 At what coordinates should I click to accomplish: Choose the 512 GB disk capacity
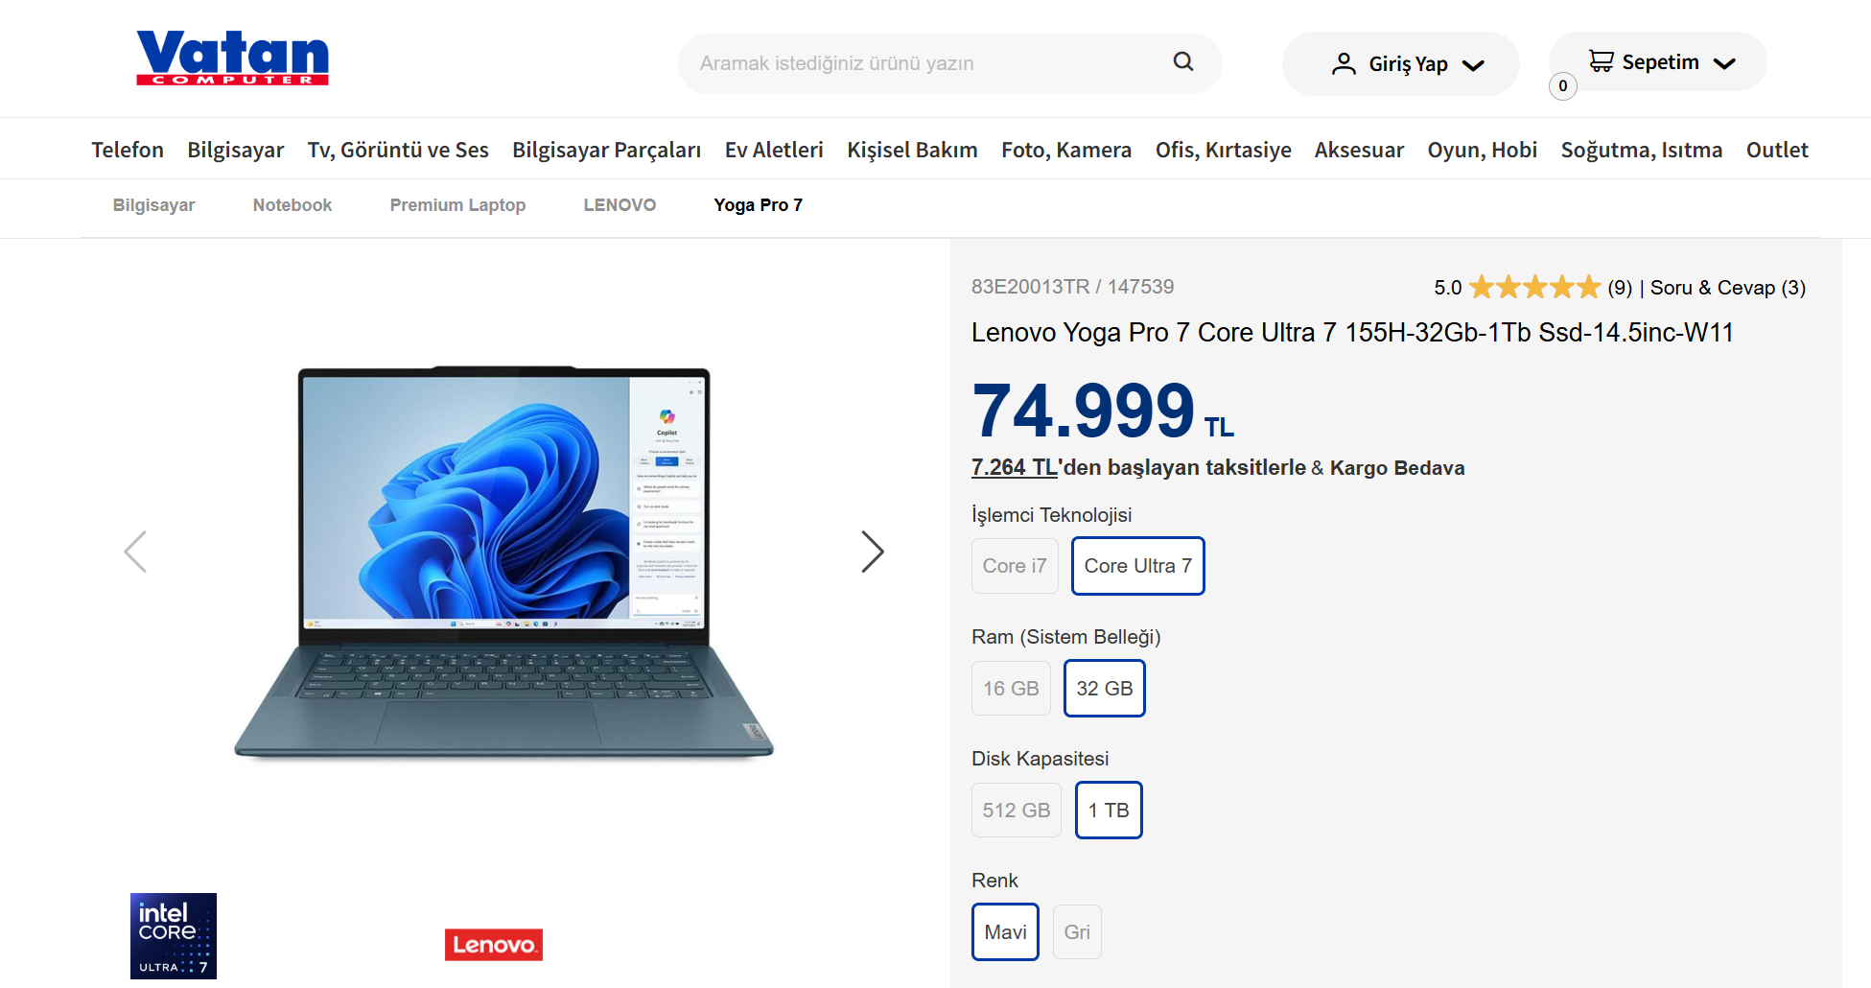[x=1017, y=811]
